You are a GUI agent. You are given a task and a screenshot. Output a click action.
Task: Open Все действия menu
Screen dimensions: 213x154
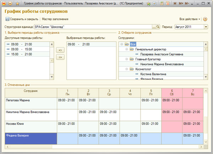coord(190,19)
